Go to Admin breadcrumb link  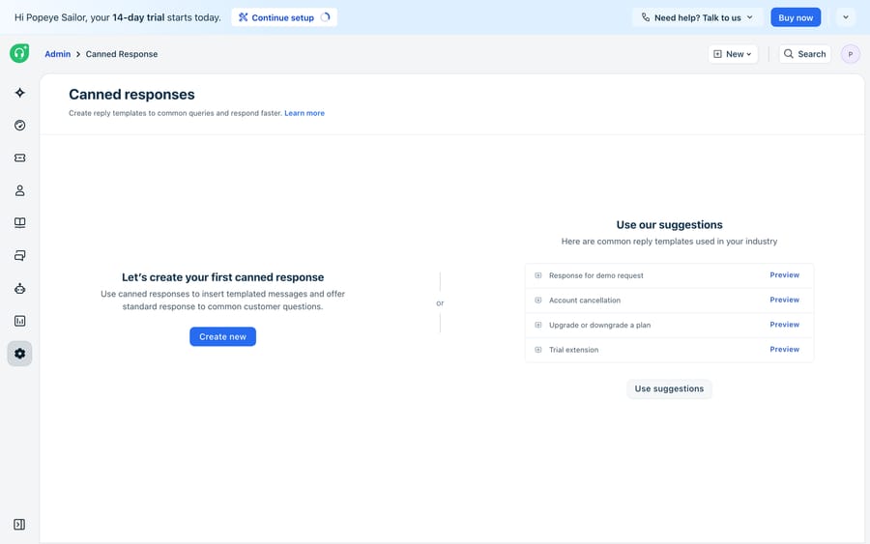coord(58,54)
